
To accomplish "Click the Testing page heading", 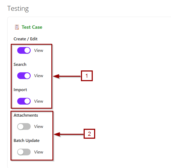I will click(x=18, y=8).
